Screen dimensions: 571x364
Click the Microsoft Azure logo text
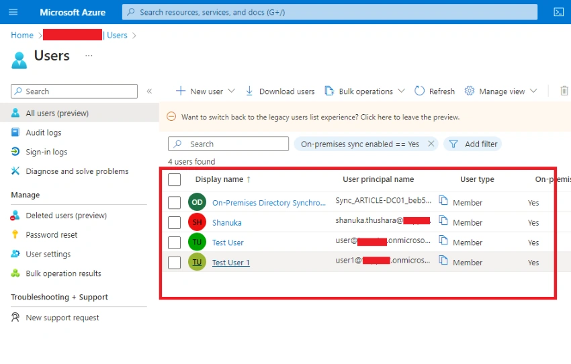coord(73,12)
